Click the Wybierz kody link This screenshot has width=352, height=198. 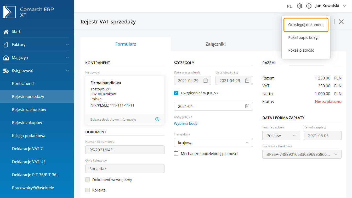point(186,123)
